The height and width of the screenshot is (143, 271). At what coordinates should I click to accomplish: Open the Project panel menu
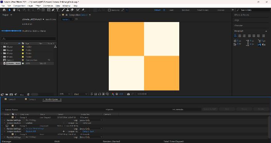click(11, 15)
